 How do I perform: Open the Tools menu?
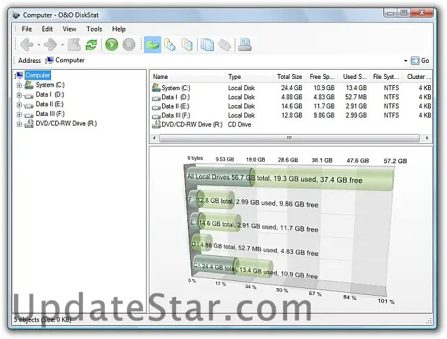(94, 29)
